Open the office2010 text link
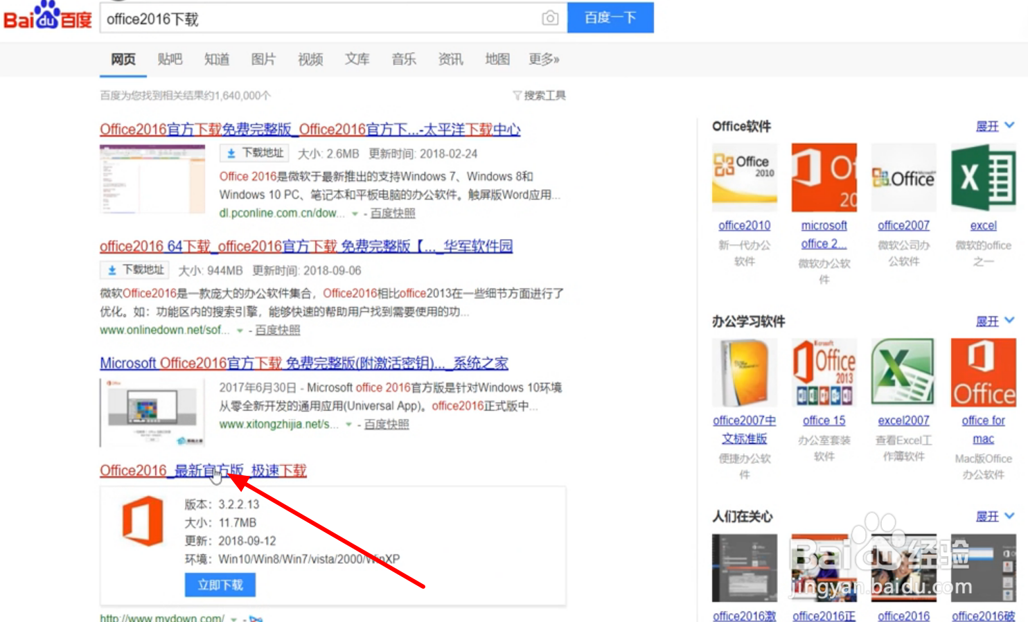1028x622 pixels. coord(745,226)
